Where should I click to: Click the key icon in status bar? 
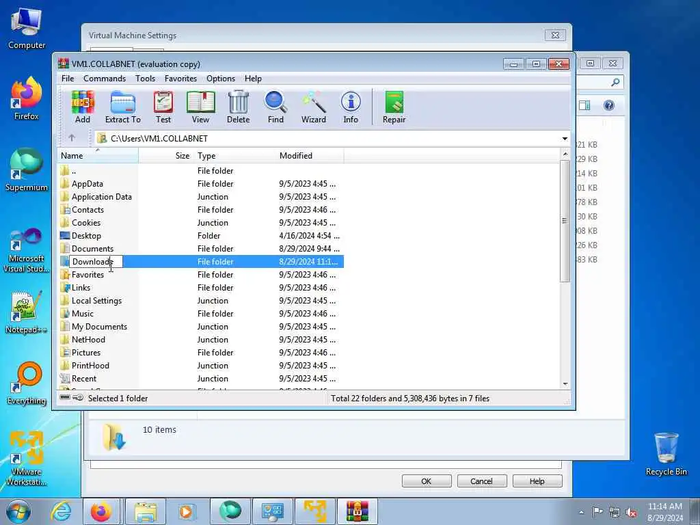78,398
